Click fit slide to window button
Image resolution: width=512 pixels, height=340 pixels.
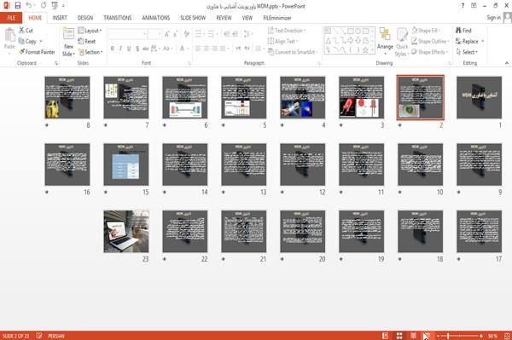pyautogui.click(x=507, y=336)
